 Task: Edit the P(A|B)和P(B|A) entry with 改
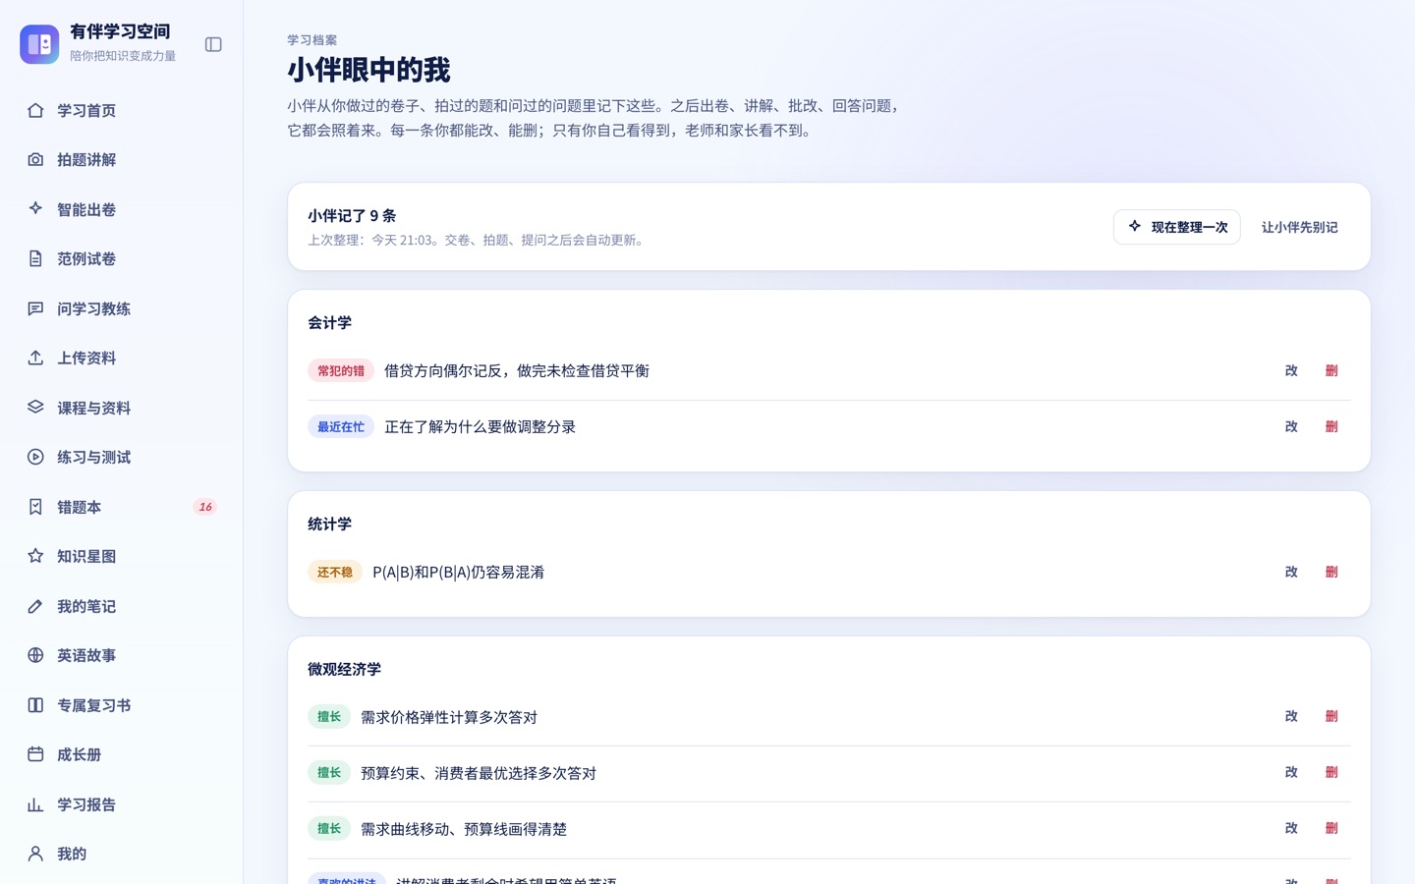coord(1291,572)
